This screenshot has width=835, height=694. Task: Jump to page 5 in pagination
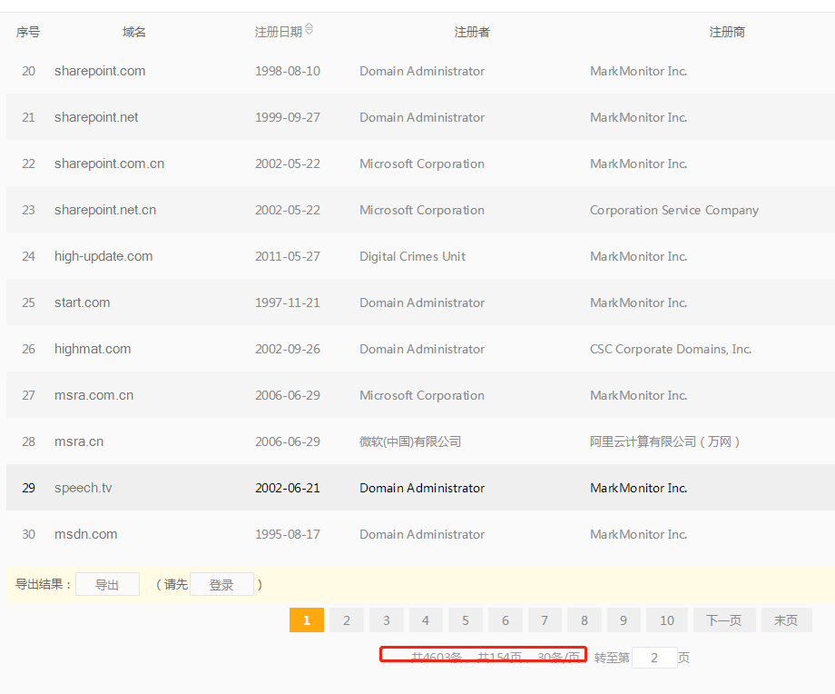click(x=466, y=620)
